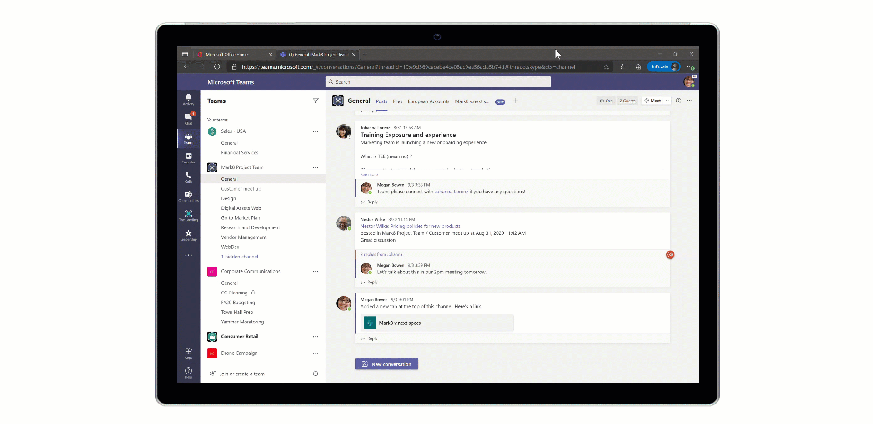The image size is (873, 424).
Task: Open more options for Mark8 Project Team
Action: (x=316, y=167)
